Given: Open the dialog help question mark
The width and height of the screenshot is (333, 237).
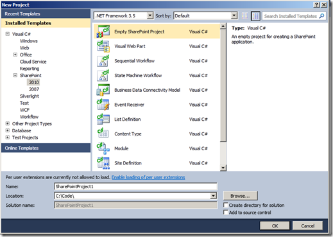Looking at the screenshot, I should coord(317,4).
